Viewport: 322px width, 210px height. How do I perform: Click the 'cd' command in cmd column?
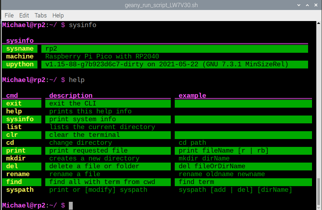coord(10,143)
